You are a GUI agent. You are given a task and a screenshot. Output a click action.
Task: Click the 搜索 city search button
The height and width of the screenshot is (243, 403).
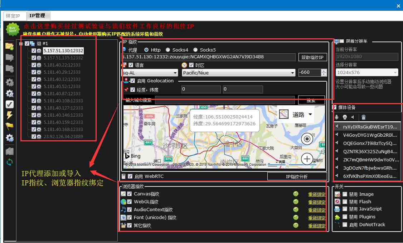(x=311, y=101)
